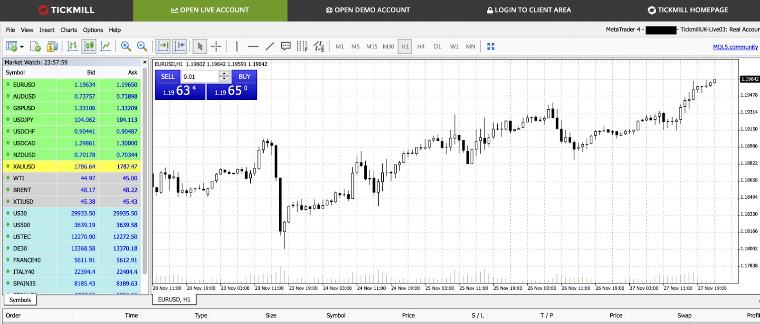
Task: Select US500 in Market Watch
Action: pos(72,225)
